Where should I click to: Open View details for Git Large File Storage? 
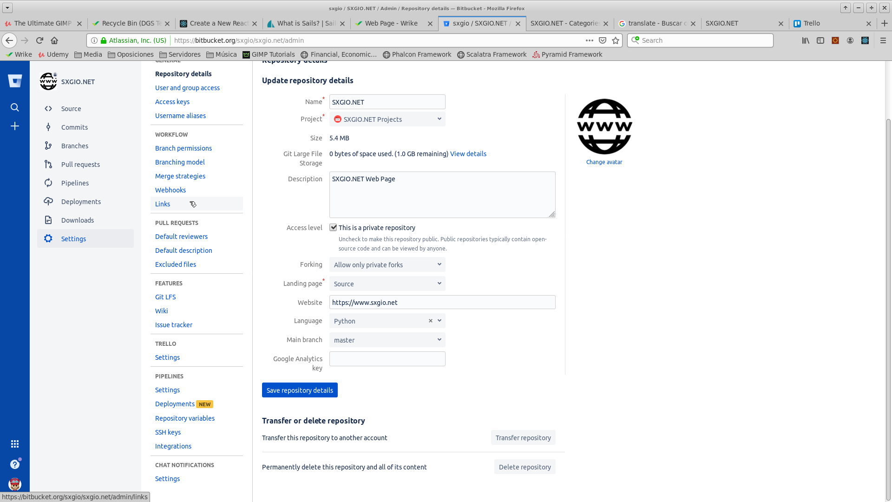coord(468,153)
